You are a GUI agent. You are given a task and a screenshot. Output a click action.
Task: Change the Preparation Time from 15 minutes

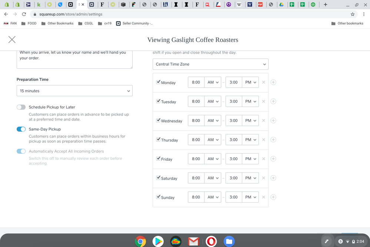coord(74,90)
